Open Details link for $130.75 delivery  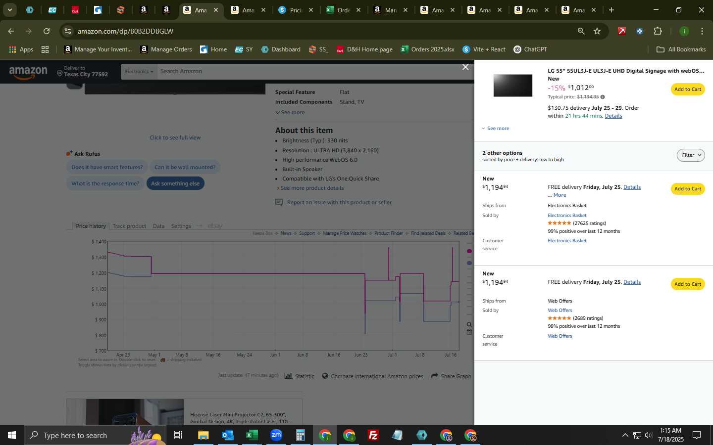[x=613, y=116]
